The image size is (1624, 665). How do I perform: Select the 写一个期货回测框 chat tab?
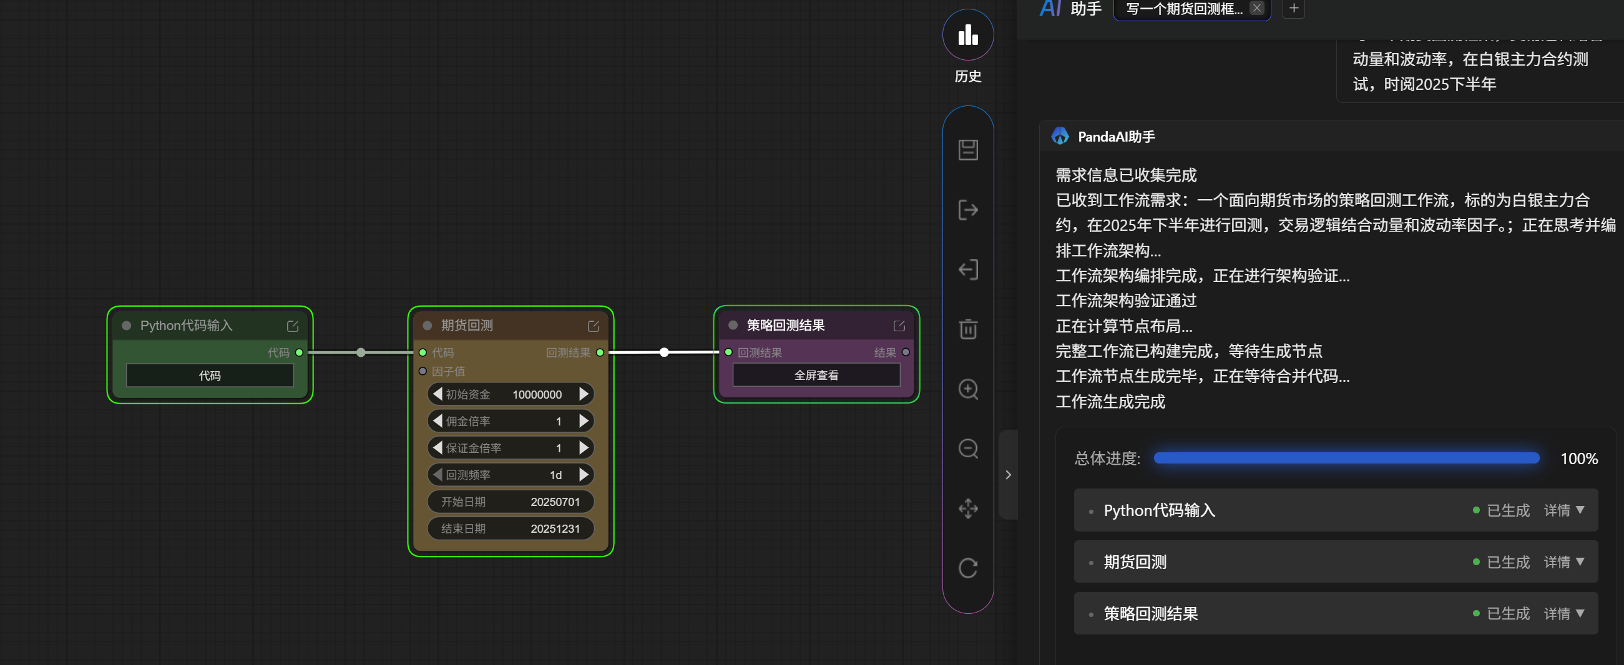(1183, 9)
